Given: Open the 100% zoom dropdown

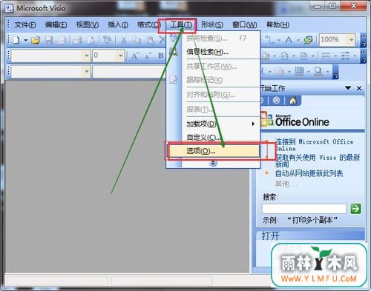Looking at the screenshot, I should tap(351, 39).
